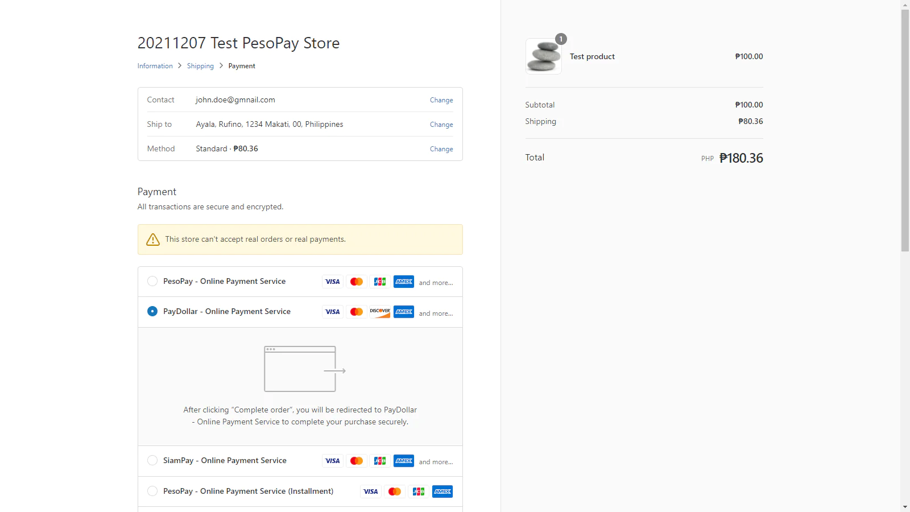Go to Information breadcrumb step

155,66
